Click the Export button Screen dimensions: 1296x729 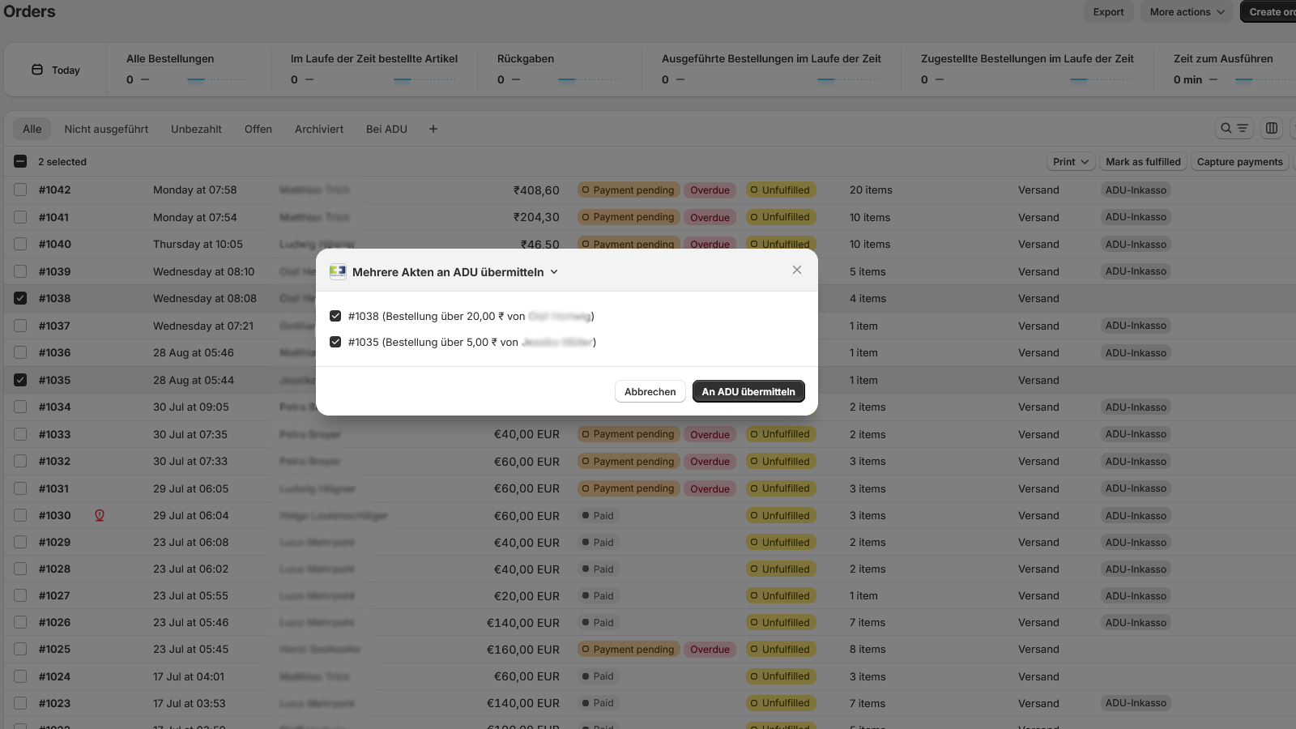click(1108, 11)
